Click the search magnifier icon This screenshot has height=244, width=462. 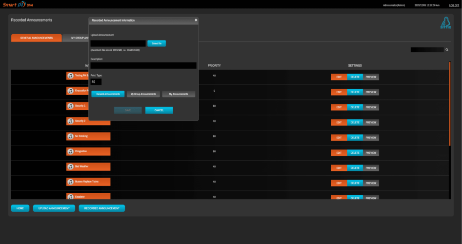(447, 50)
